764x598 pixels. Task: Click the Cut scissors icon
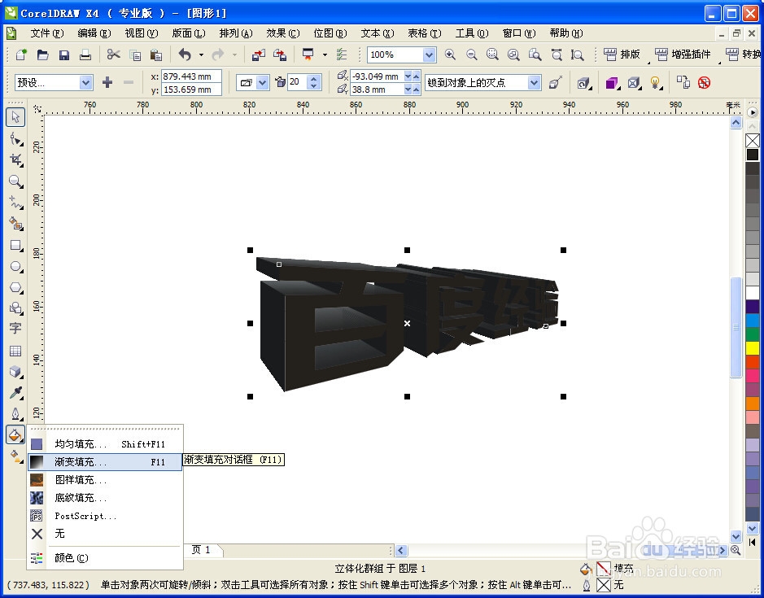tap(113, 55)
